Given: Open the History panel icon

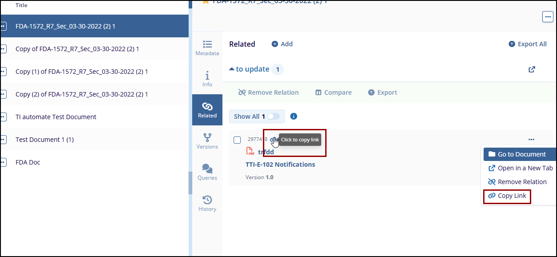Looking at the screenshot, I should pyautogui.click(x=207, y=203).
